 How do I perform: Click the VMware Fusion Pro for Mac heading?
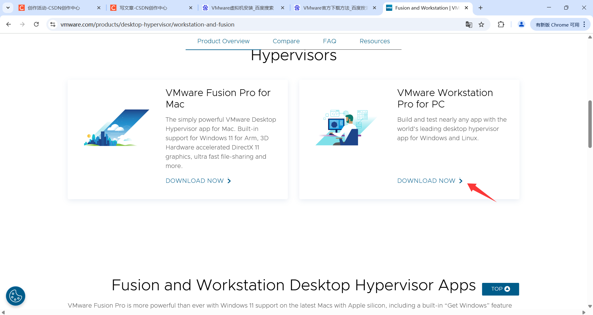click(x=218, y=98)
